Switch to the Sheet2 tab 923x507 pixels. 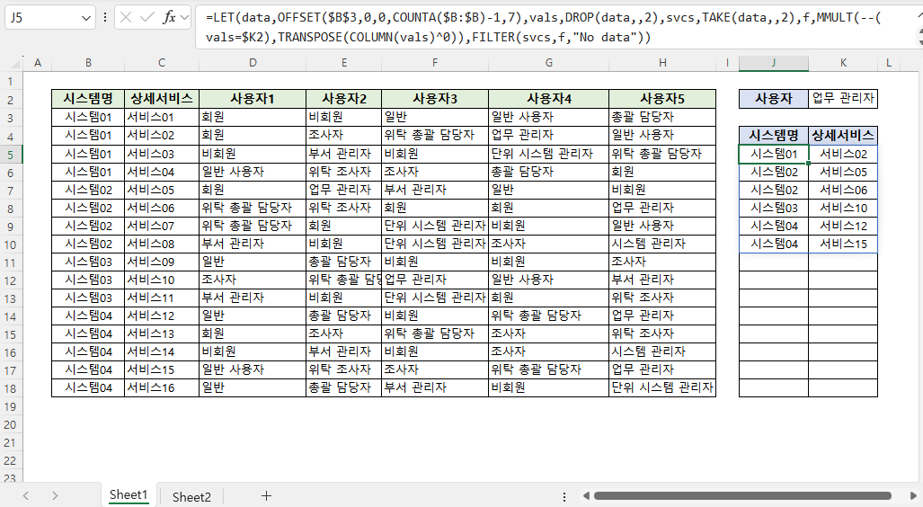click(191, 496)
